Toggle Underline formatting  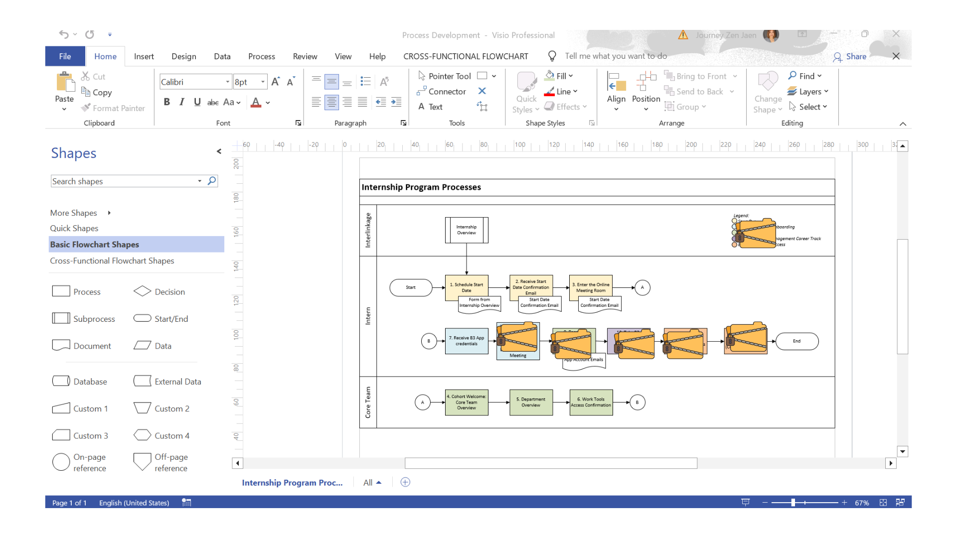tap(197, 102)
